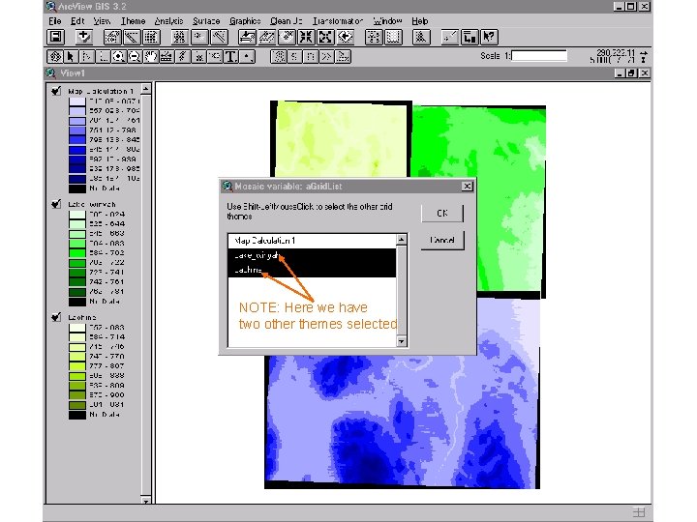Select the Vertex Edit tool

(x=87, y=56)
